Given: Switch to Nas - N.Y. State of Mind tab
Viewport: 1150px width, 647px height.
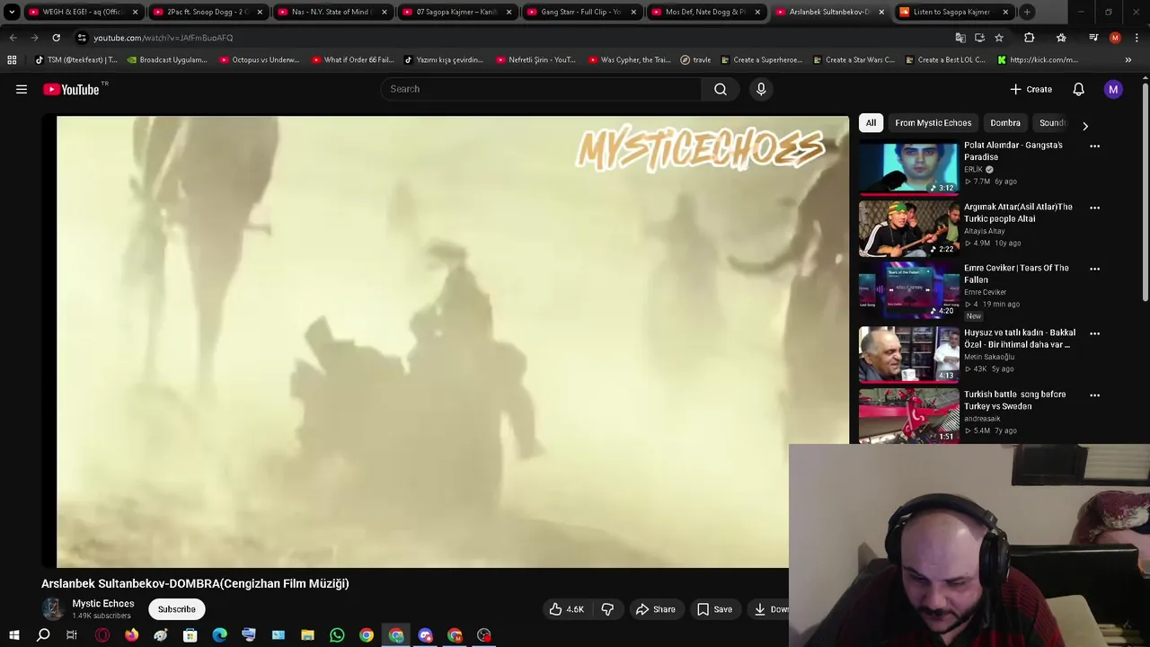Looking at the screenshot, I should [x=330, y=12].
